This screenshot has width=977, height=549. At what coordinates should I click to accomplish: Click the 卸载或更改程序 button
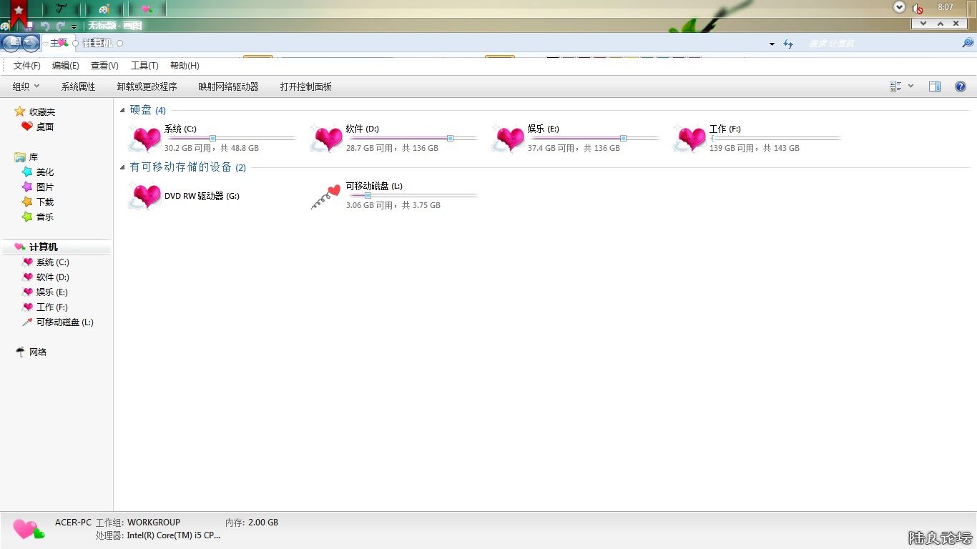tap(147, 86)
